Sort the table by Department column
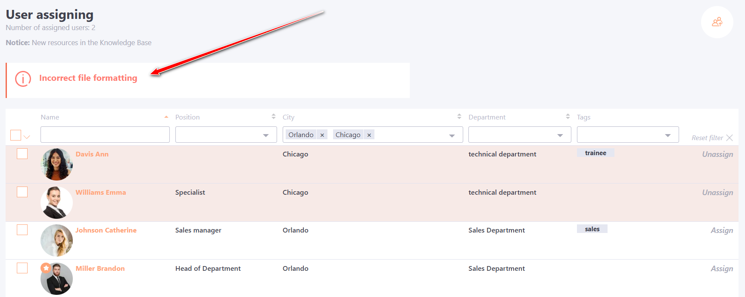Image resolution: width=745 pixels, height=297 pixels. click(567, 117)
